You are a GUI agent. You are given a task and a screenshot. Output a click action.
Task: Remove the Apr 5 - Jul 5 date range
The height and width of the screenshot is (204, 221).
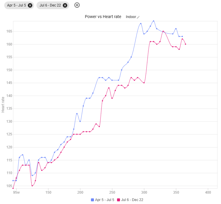pyautogui.click(x=30, y=5)
